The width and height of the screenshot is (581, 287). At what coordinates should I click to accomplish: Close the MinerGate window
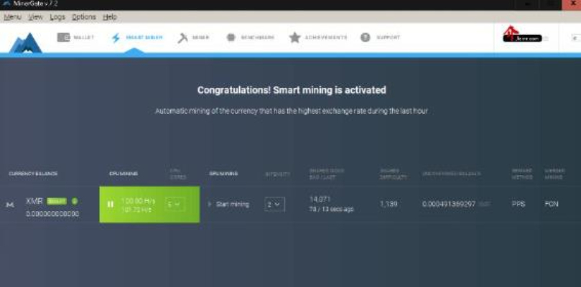571,4
